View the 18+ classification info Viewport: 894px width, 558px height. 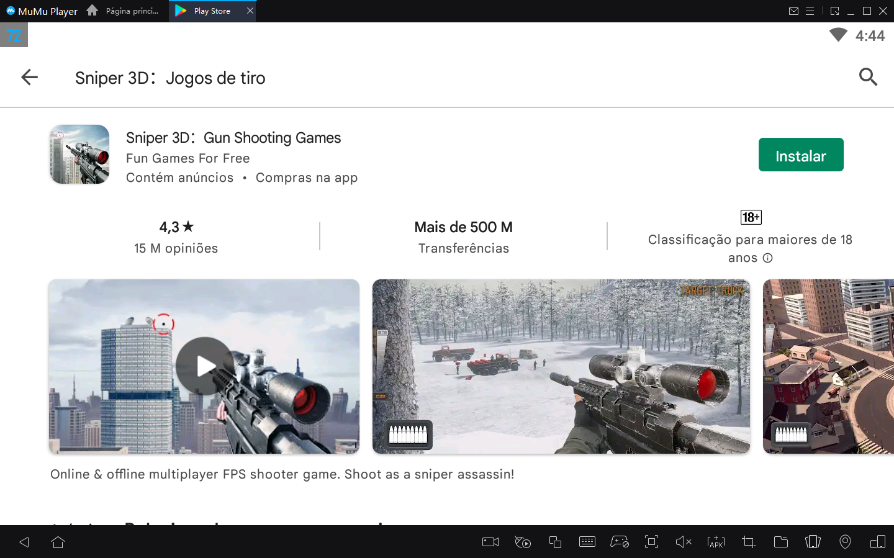768,257
